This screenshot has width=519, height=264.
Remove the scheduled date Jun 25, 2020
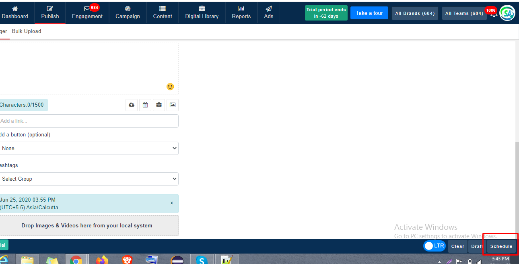pos(172,203)
